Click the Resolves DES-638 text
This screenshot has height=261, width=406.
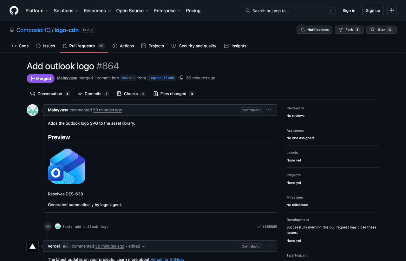(65, 194)
